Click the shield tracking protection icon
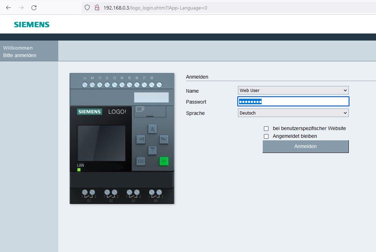Viewport: 376px width, 252px height. [x=87, y=7]
